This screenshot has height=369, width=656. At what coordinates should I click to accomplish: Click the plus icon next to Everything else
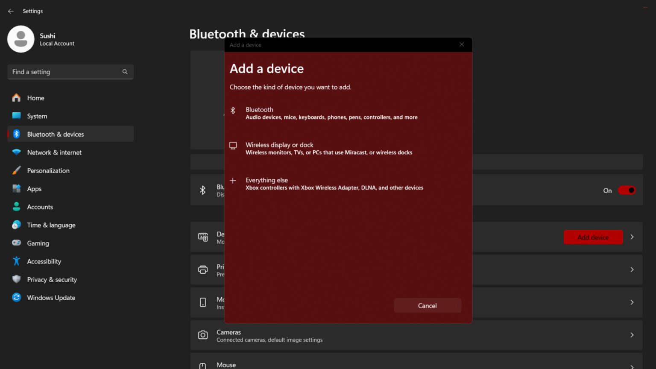(233, 181)
